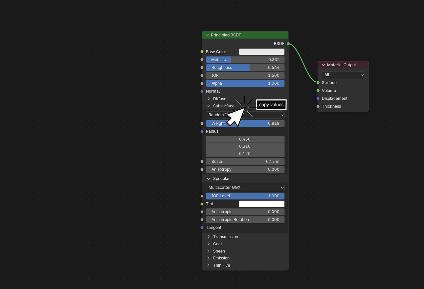
Task: Click the Tint input socket
Action: click(x=202, y=204)
